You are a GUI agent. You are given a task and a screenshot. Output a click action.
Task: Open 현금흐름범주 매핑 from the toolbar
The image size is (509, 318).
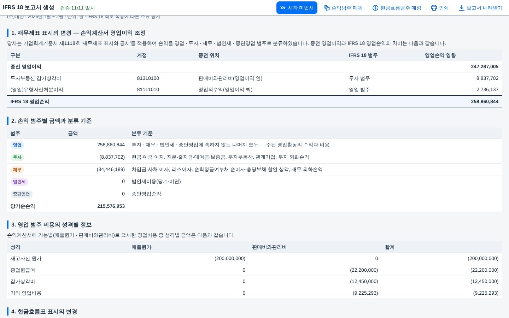click(x=397, y=8)
